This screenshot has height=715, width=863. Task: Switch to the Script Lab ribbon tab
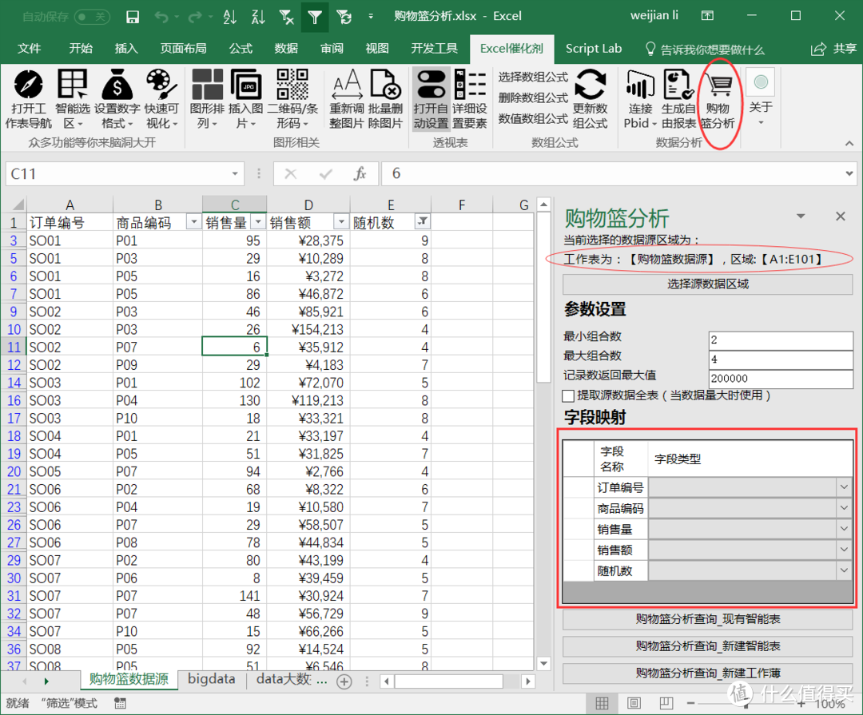click(x=594, y=49)
